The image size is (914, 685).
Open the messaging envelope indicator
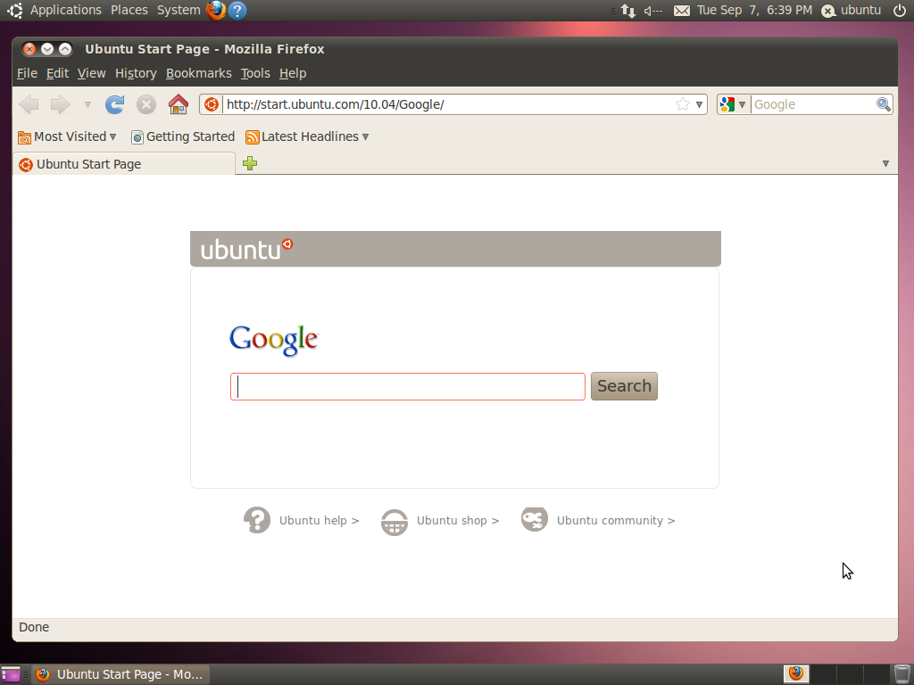pos(681,11)
